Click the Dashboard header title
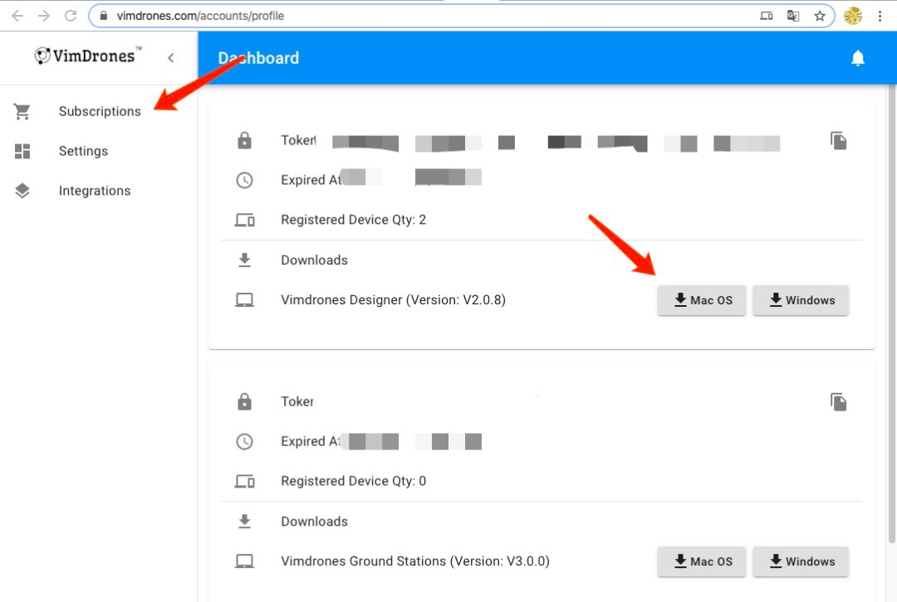The image size is (897, 602). pos(258,58)
